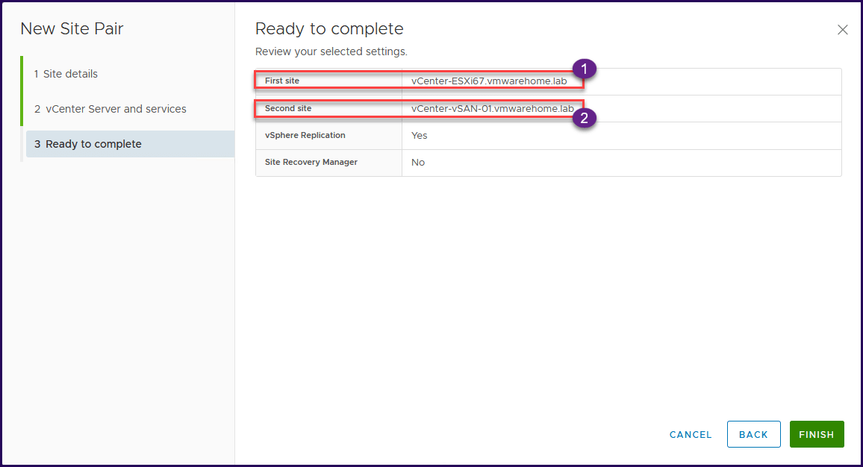Select vCenter-vSAN-01.vmwarehome.lab value
The image size is (863, 467).
pyautogui.click(x=492, y=108)
